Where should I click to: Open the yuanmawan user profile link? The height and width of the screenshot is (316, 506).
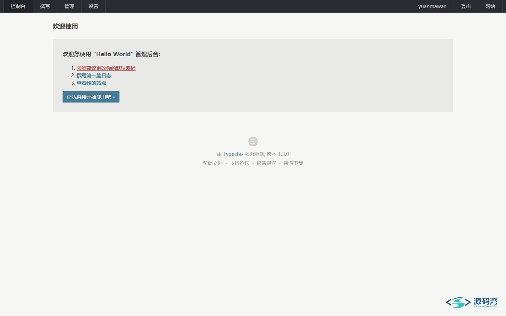[x=432, y=6]
